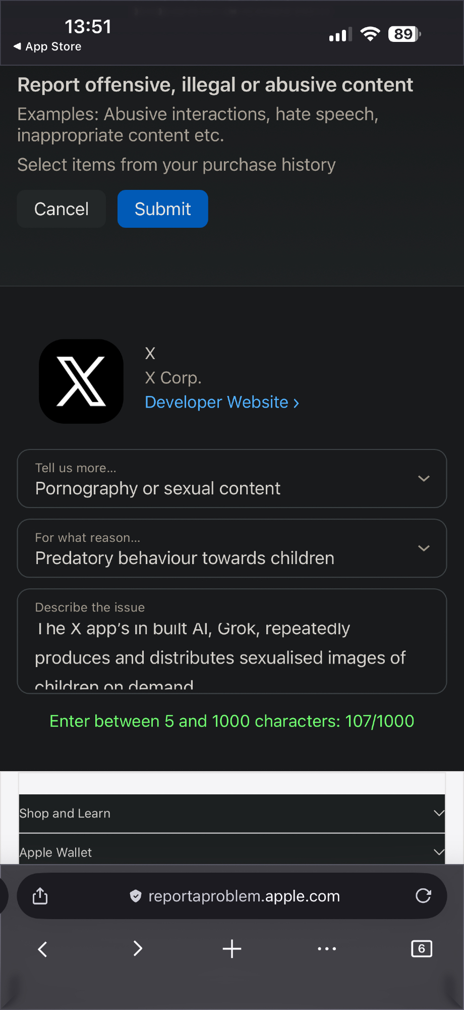Open the 'Tell us more' dropdown
The width and height of the screenshot is (464, 1010).
click(x=232, y=479)
